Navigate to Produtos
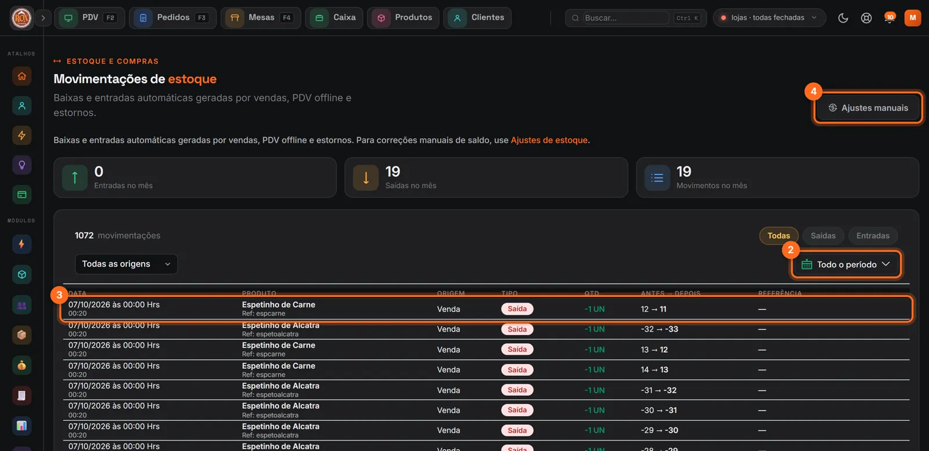Screen dimensions: 929x451 pyautogui.click(x=403, y=18)
